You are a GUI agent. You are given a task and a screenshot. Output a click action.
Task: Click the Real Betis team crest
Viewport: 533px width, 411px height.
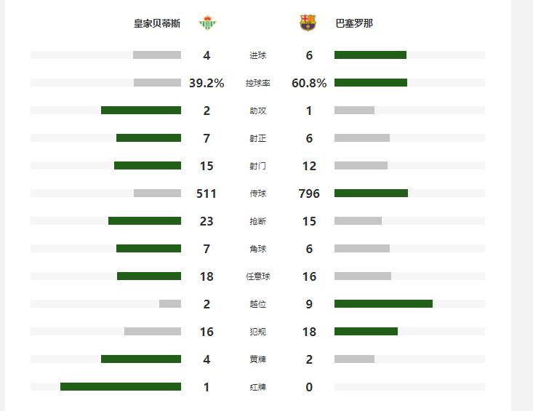click(x=208, y=23)
